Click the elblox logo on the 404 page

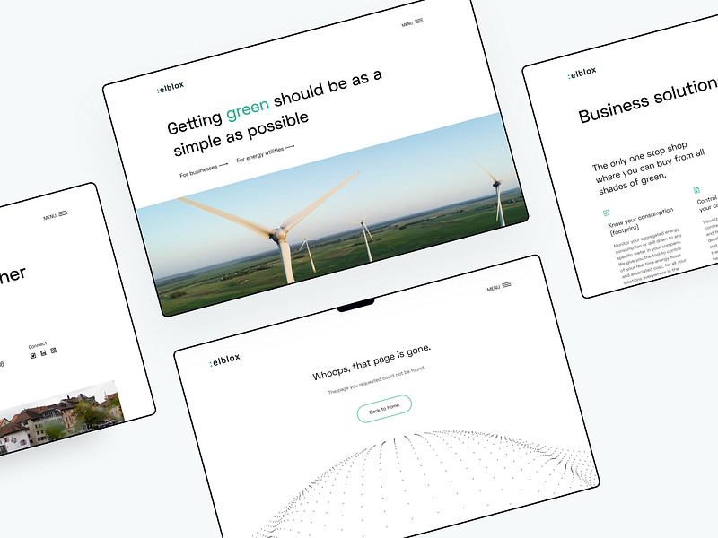pyautogui.click(x=225, y=360)
